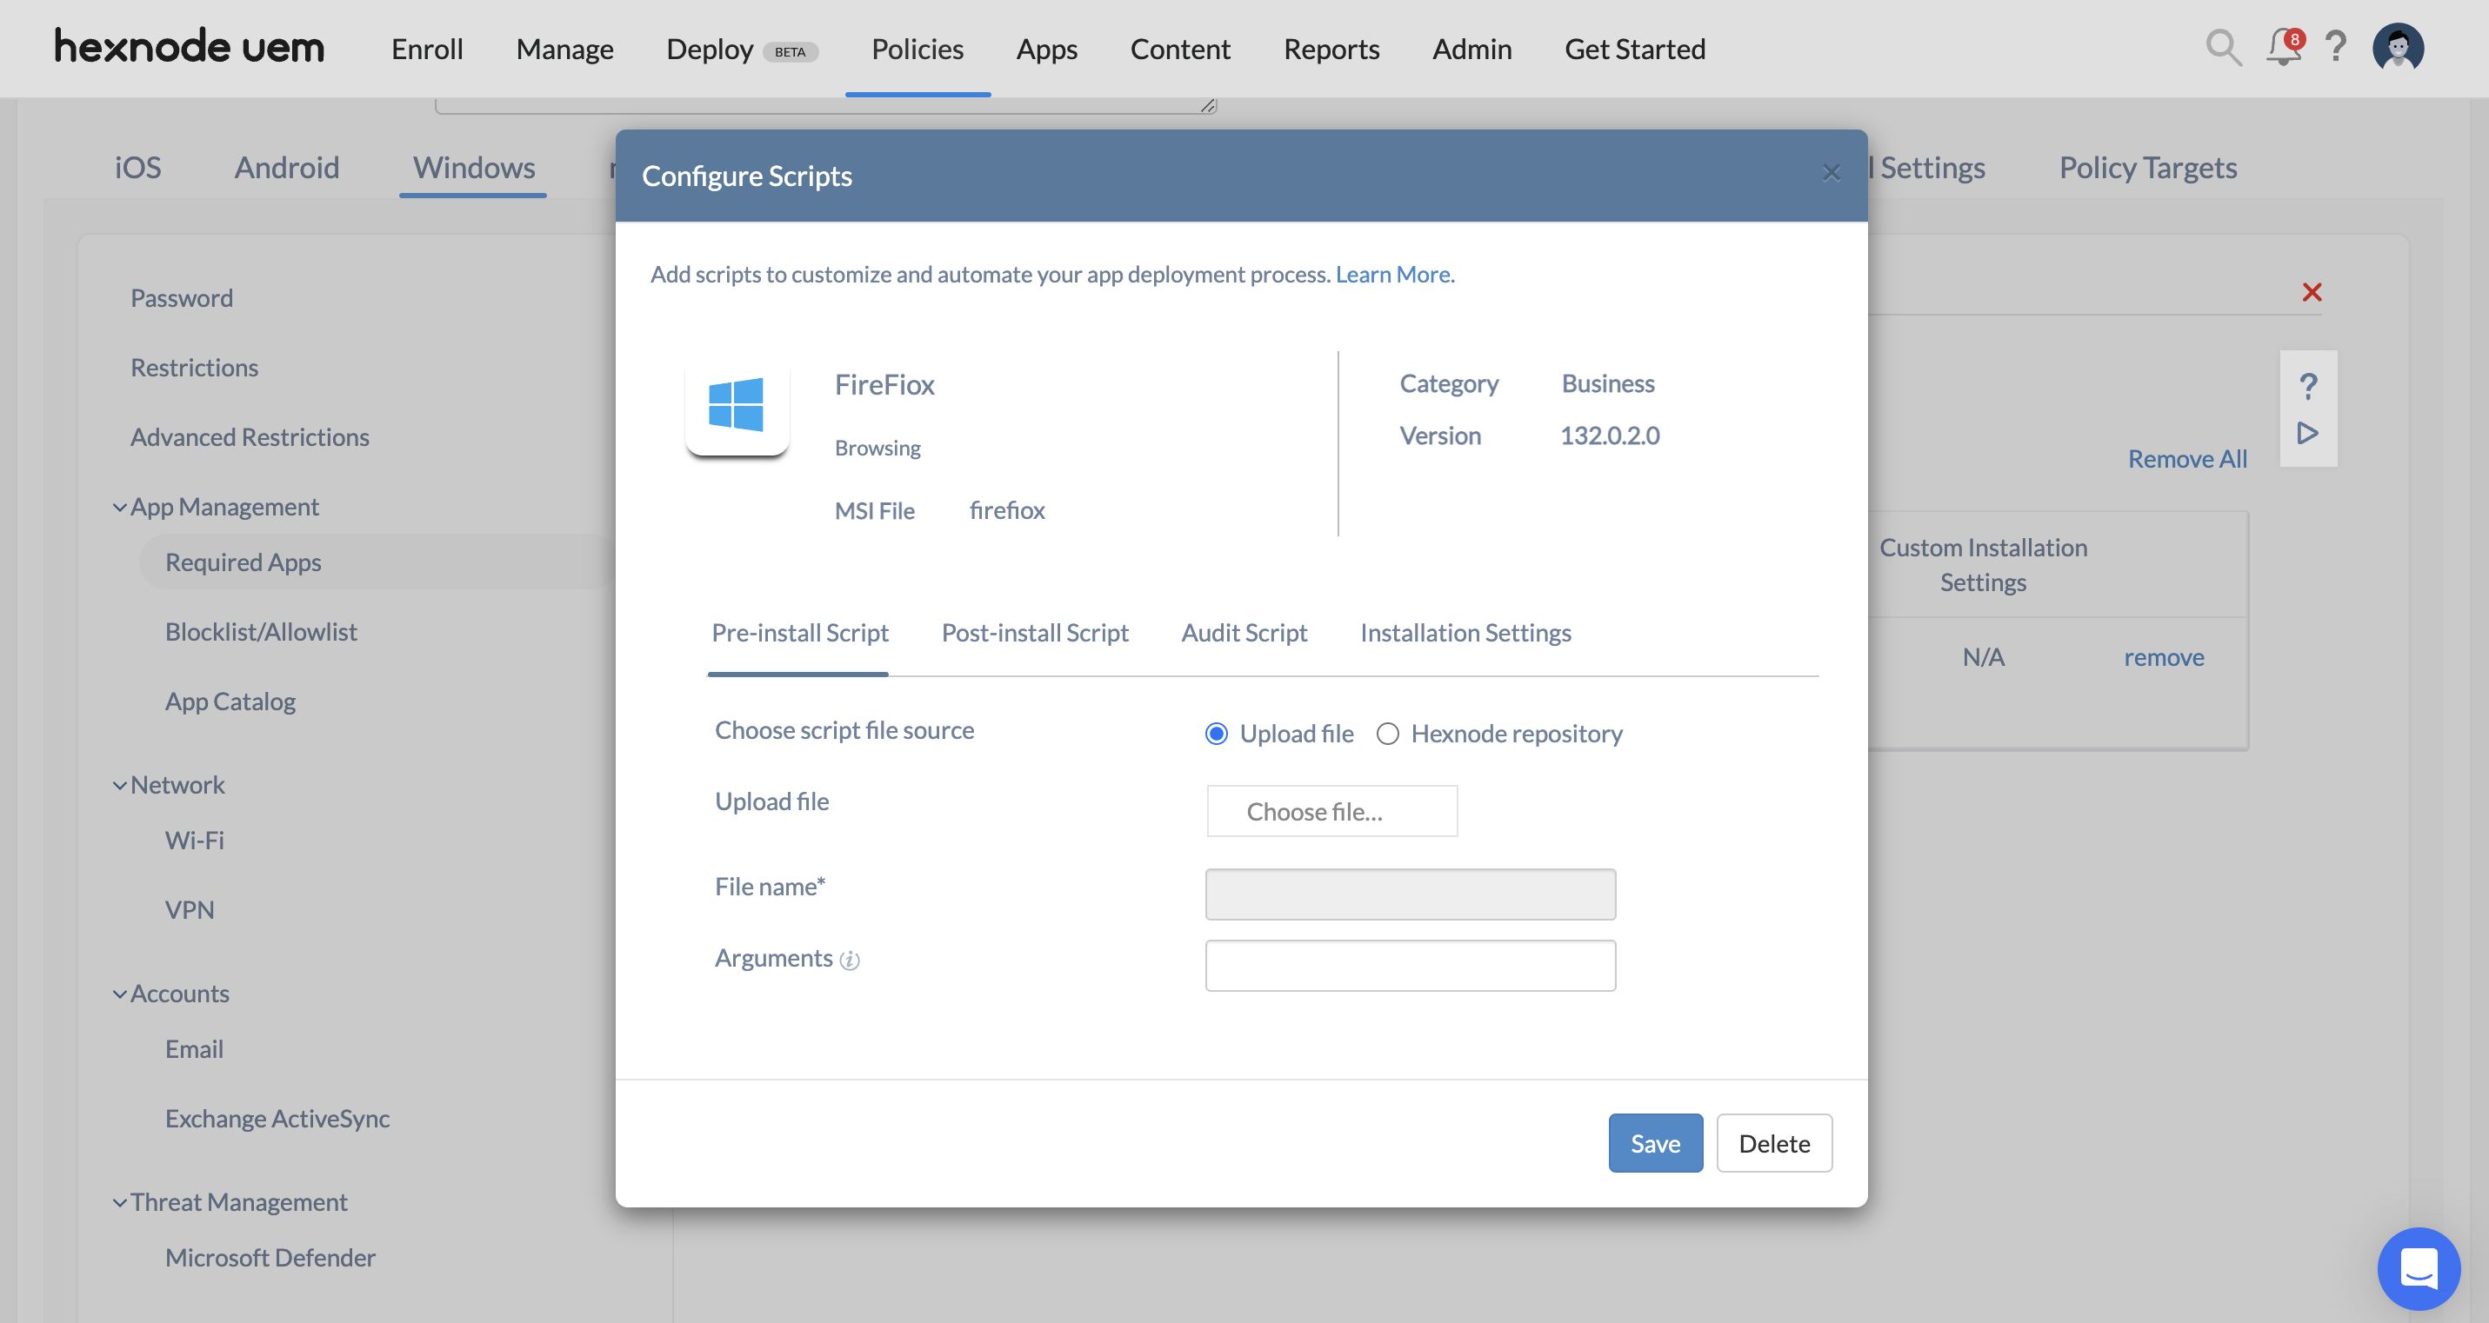Viewport: 2489px width, 1323px height.
Task: Select Required Apps in sidebar
Action: click(x=243, y=562)
